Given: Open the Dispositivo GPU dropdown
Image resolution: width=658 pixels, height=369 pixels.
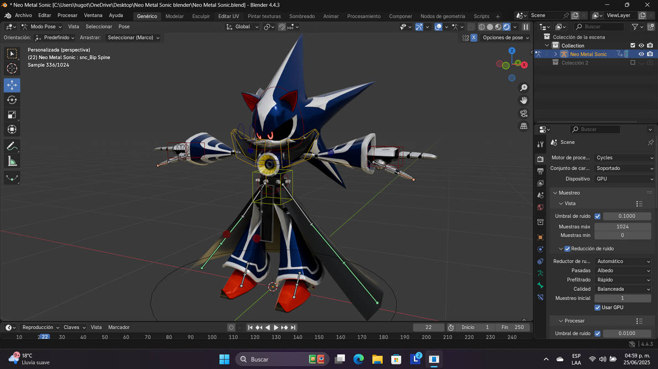Looking at the screenshot, I should pos(624,179).
